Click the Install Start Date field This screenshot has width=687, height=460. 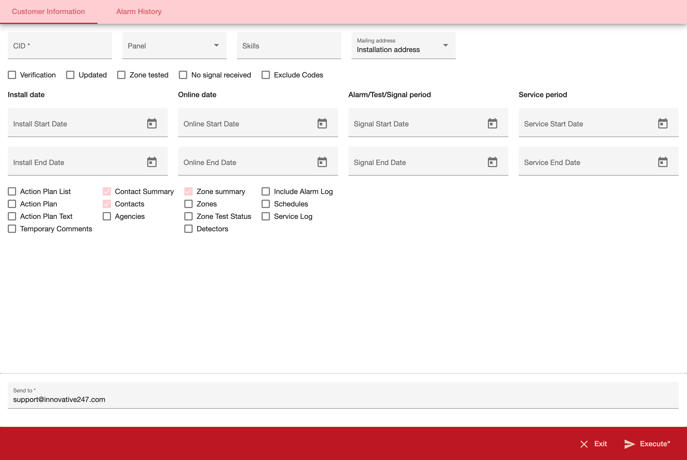coord(88,123)
